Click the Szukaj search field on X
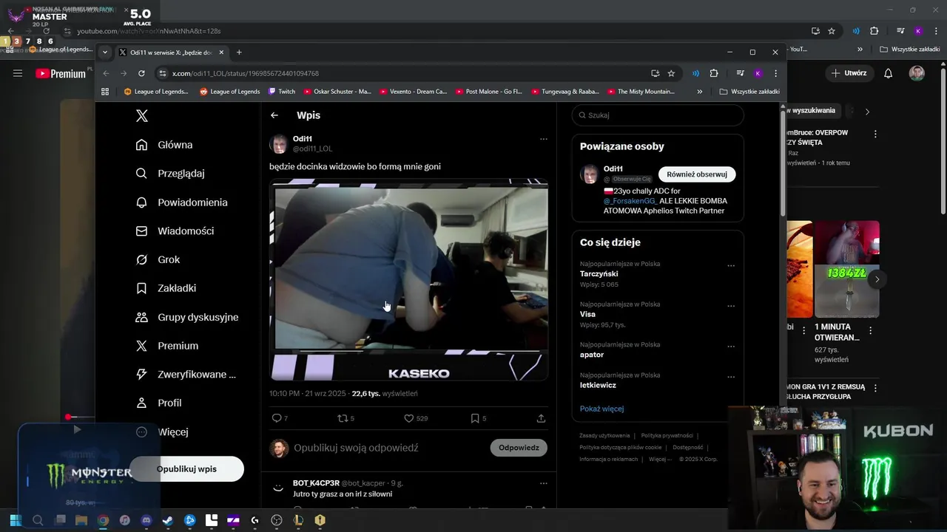This screenshot has height=532, width=947. click(x=658, y=115)
